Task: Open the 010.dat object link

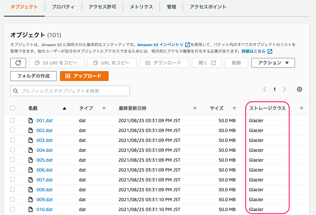Action: [x=44, y=209]
